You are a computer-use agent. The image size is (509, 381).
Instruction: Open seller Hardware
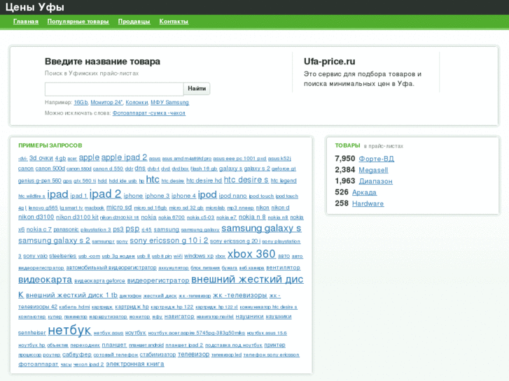(x=368, y=203)
